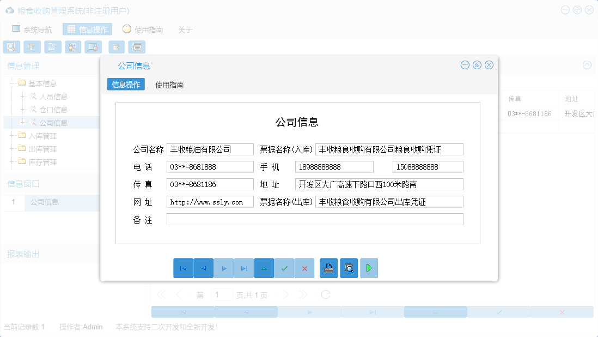Select the image settings icon in the toolbar
The image size is (598, 337).
(x=93, y=47)
